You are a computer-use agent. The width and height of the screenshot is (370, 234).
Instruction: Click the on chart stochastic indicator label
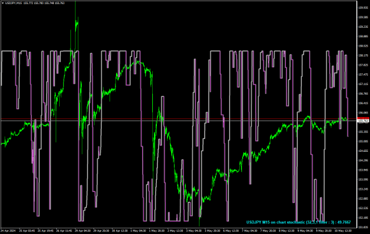(x=298, y=222)
